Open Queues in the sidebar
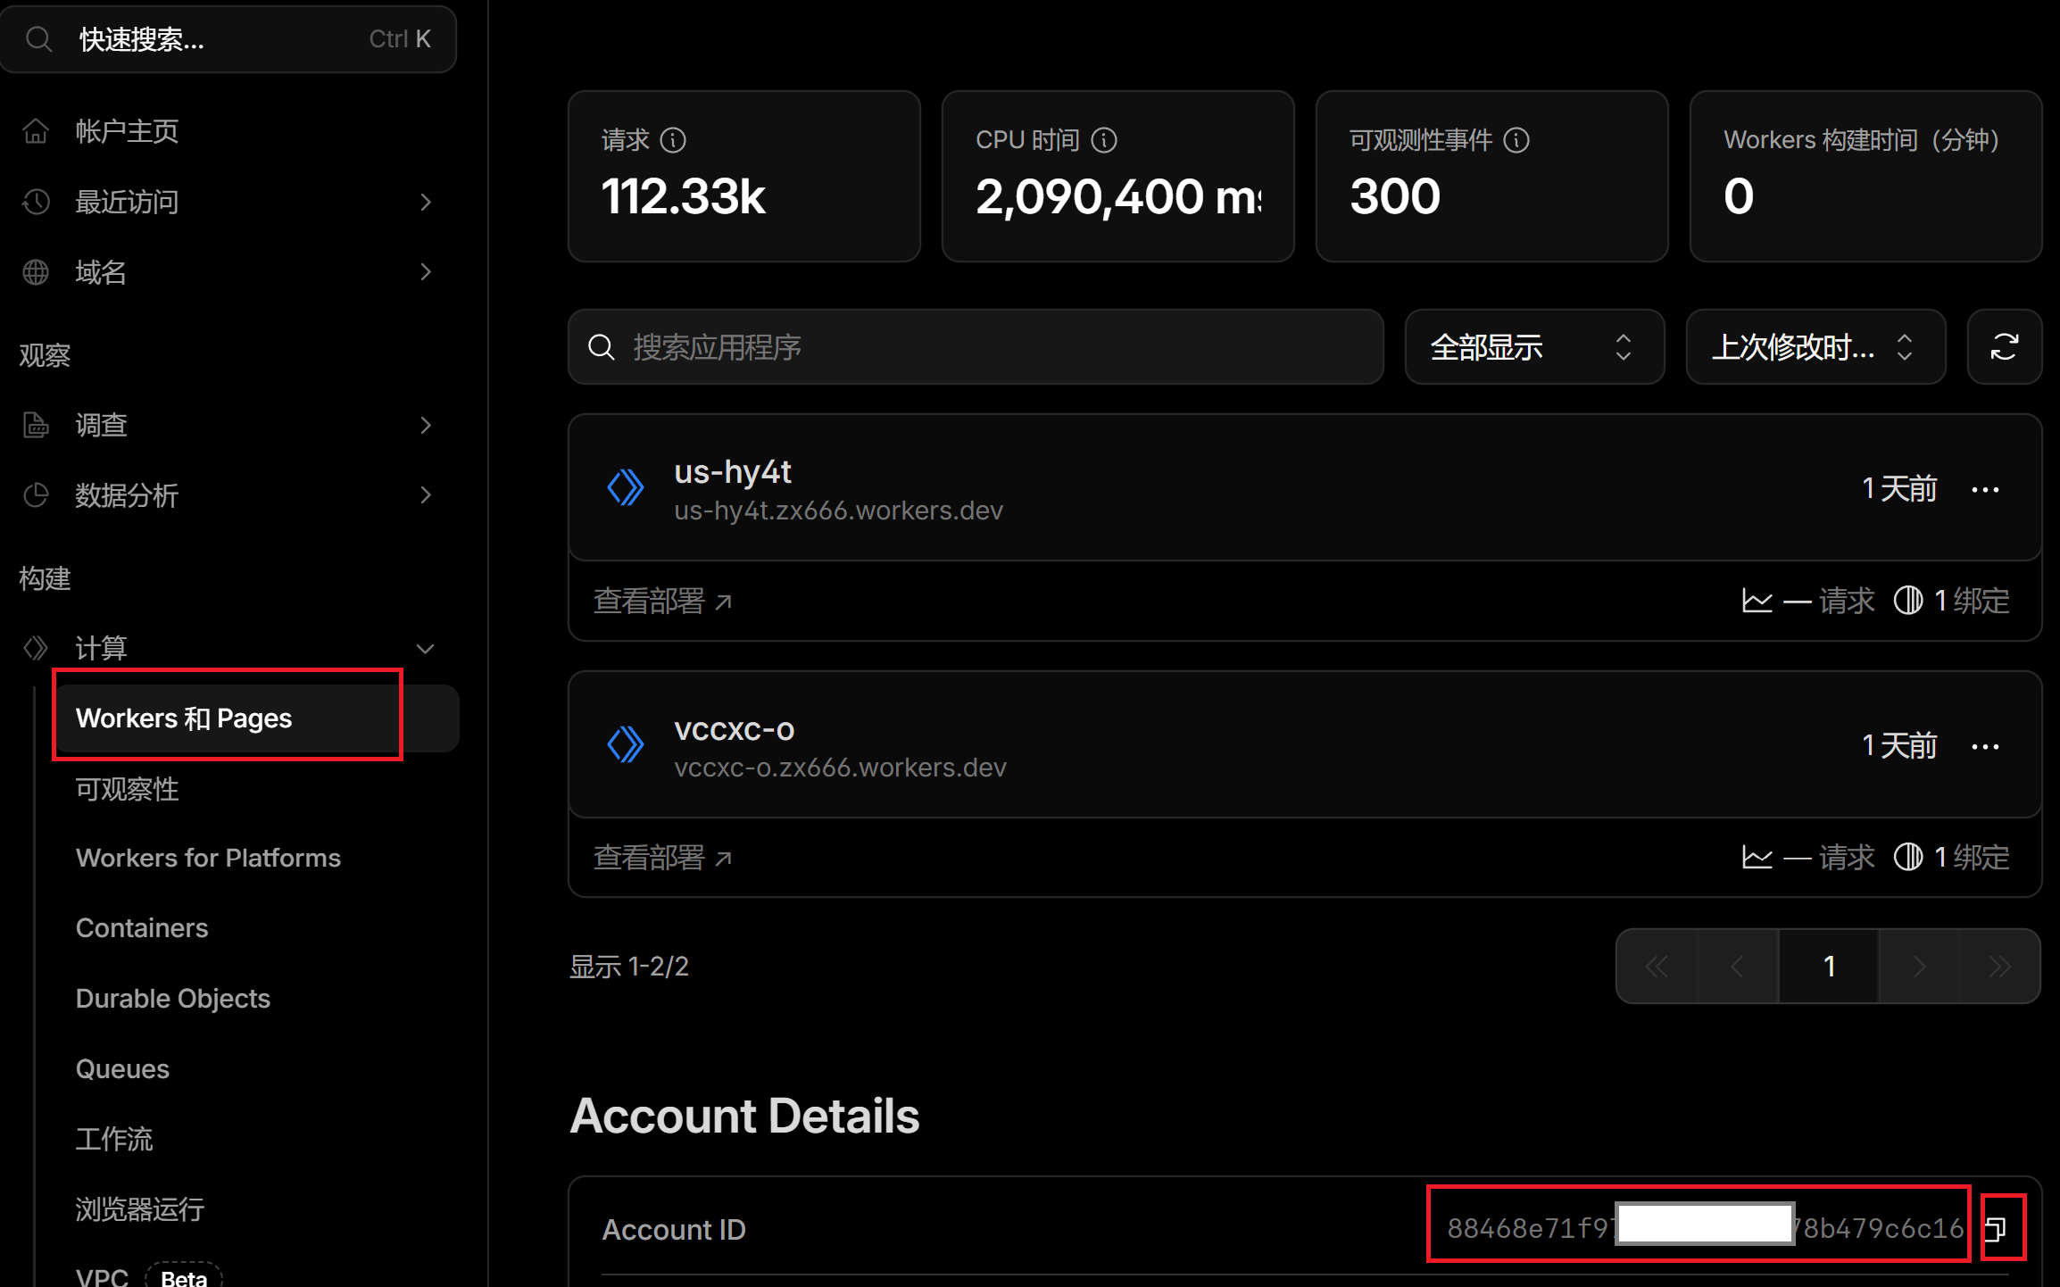This screenshot has width=2060, height=1287. pos(122,1069)
